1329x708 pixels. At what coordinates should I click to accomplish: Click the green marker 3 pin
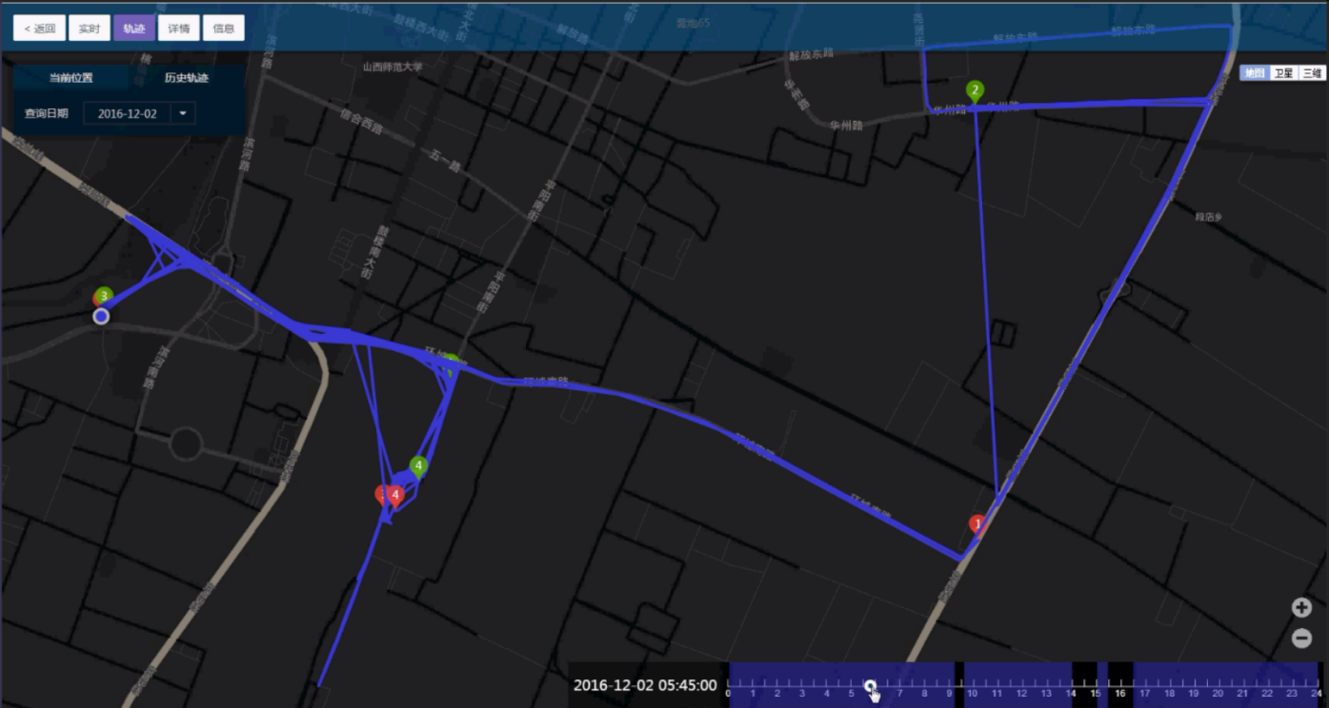tap(104, 296)
